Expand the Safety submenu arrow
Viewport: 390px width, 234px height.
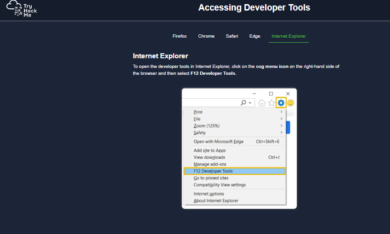click(x=281, y=133)
